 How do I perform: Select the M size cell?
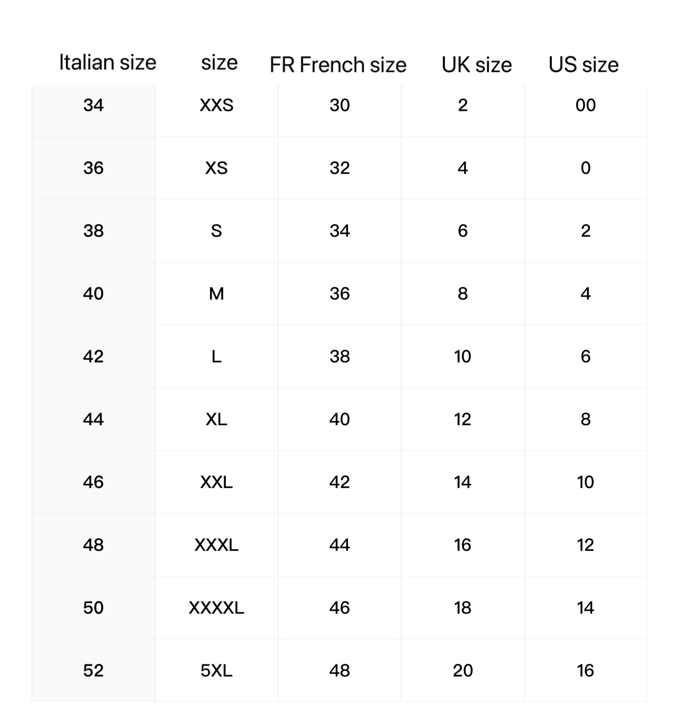[x=216, y=294]
